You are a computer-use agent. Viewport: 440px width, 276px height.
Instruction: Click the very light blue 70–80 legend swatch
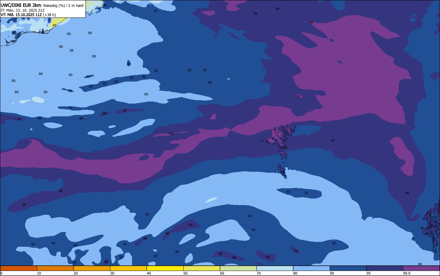(275, 268)
